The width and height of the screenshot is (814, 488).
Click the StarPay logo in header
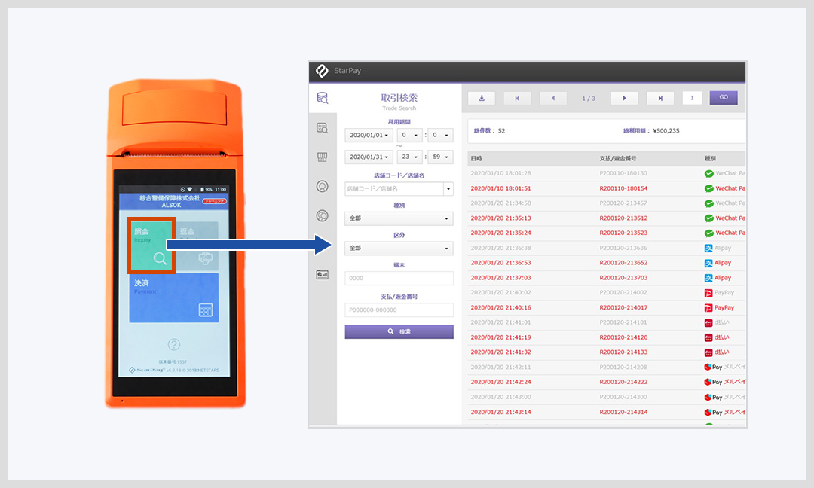tap(323, 71)
